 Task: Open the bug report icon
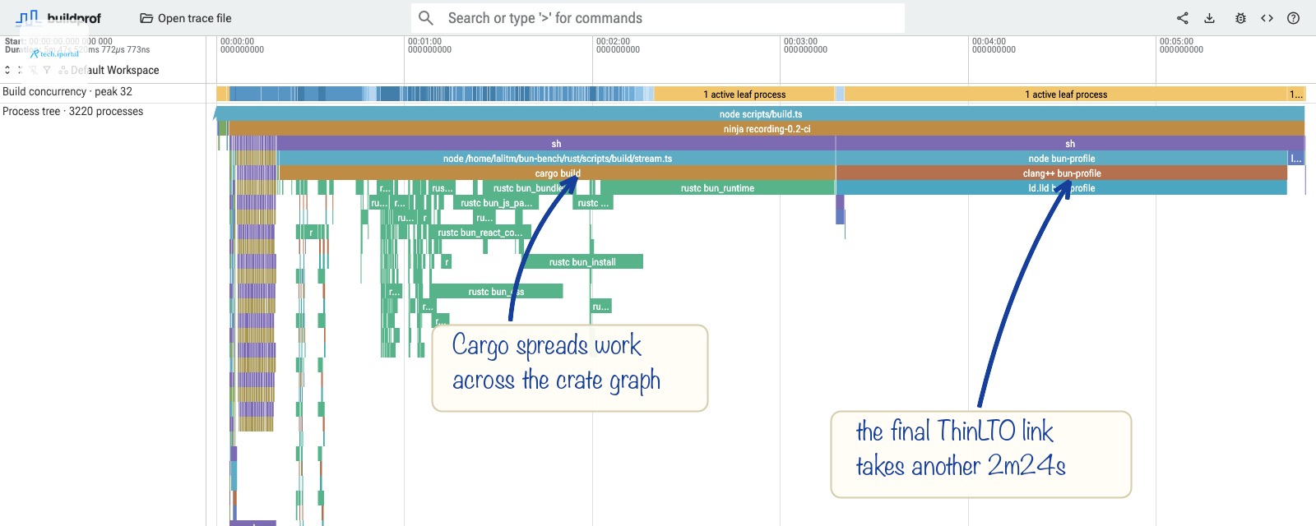(1240, 18)
